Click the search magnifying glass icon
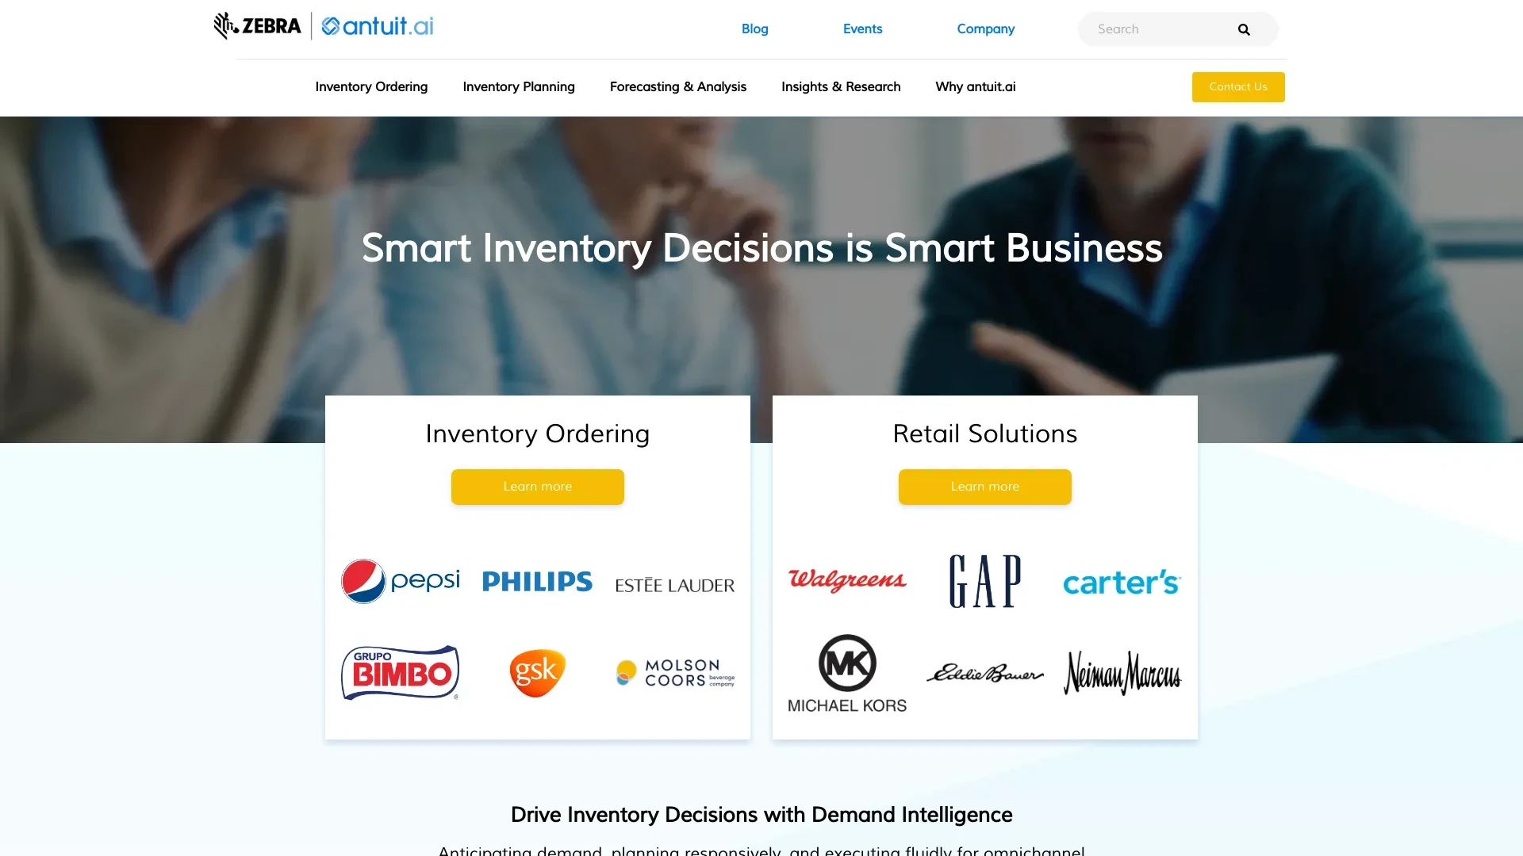This screenshot has width=1523, height=856. (x=1244, y=29)
